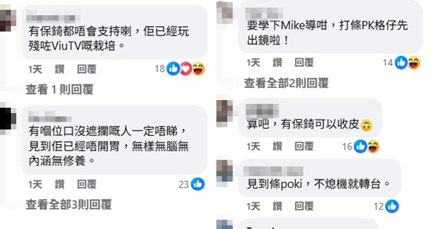Reply to the Mike導 comment via 回覆
The width and height of the screenshot is (435, 229).
coord(304,63)
